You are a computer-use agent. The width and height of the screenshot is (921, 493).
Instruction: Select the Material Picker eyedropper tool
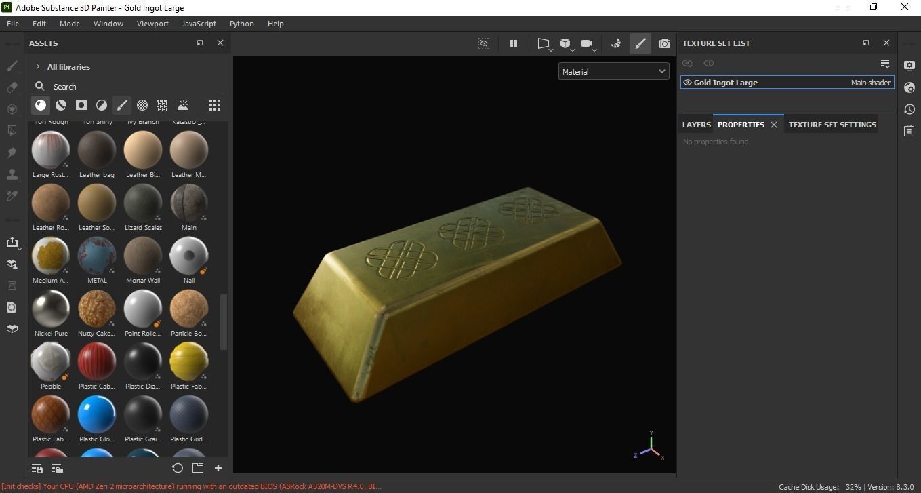[12, 196]
